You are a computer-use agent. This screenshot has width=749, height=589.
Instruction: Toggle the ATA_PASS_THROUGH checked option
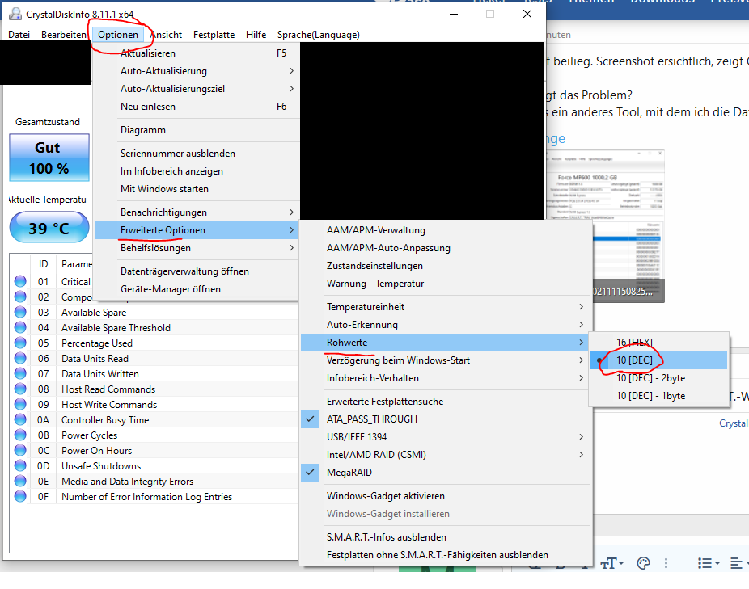pos(445,419)
